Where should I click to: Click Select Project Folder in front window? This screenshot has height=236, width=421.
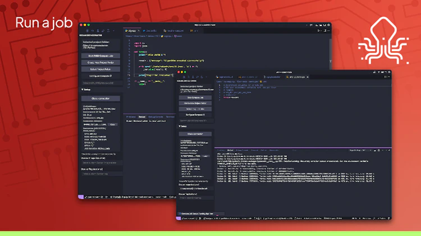(x=195, y=109)
